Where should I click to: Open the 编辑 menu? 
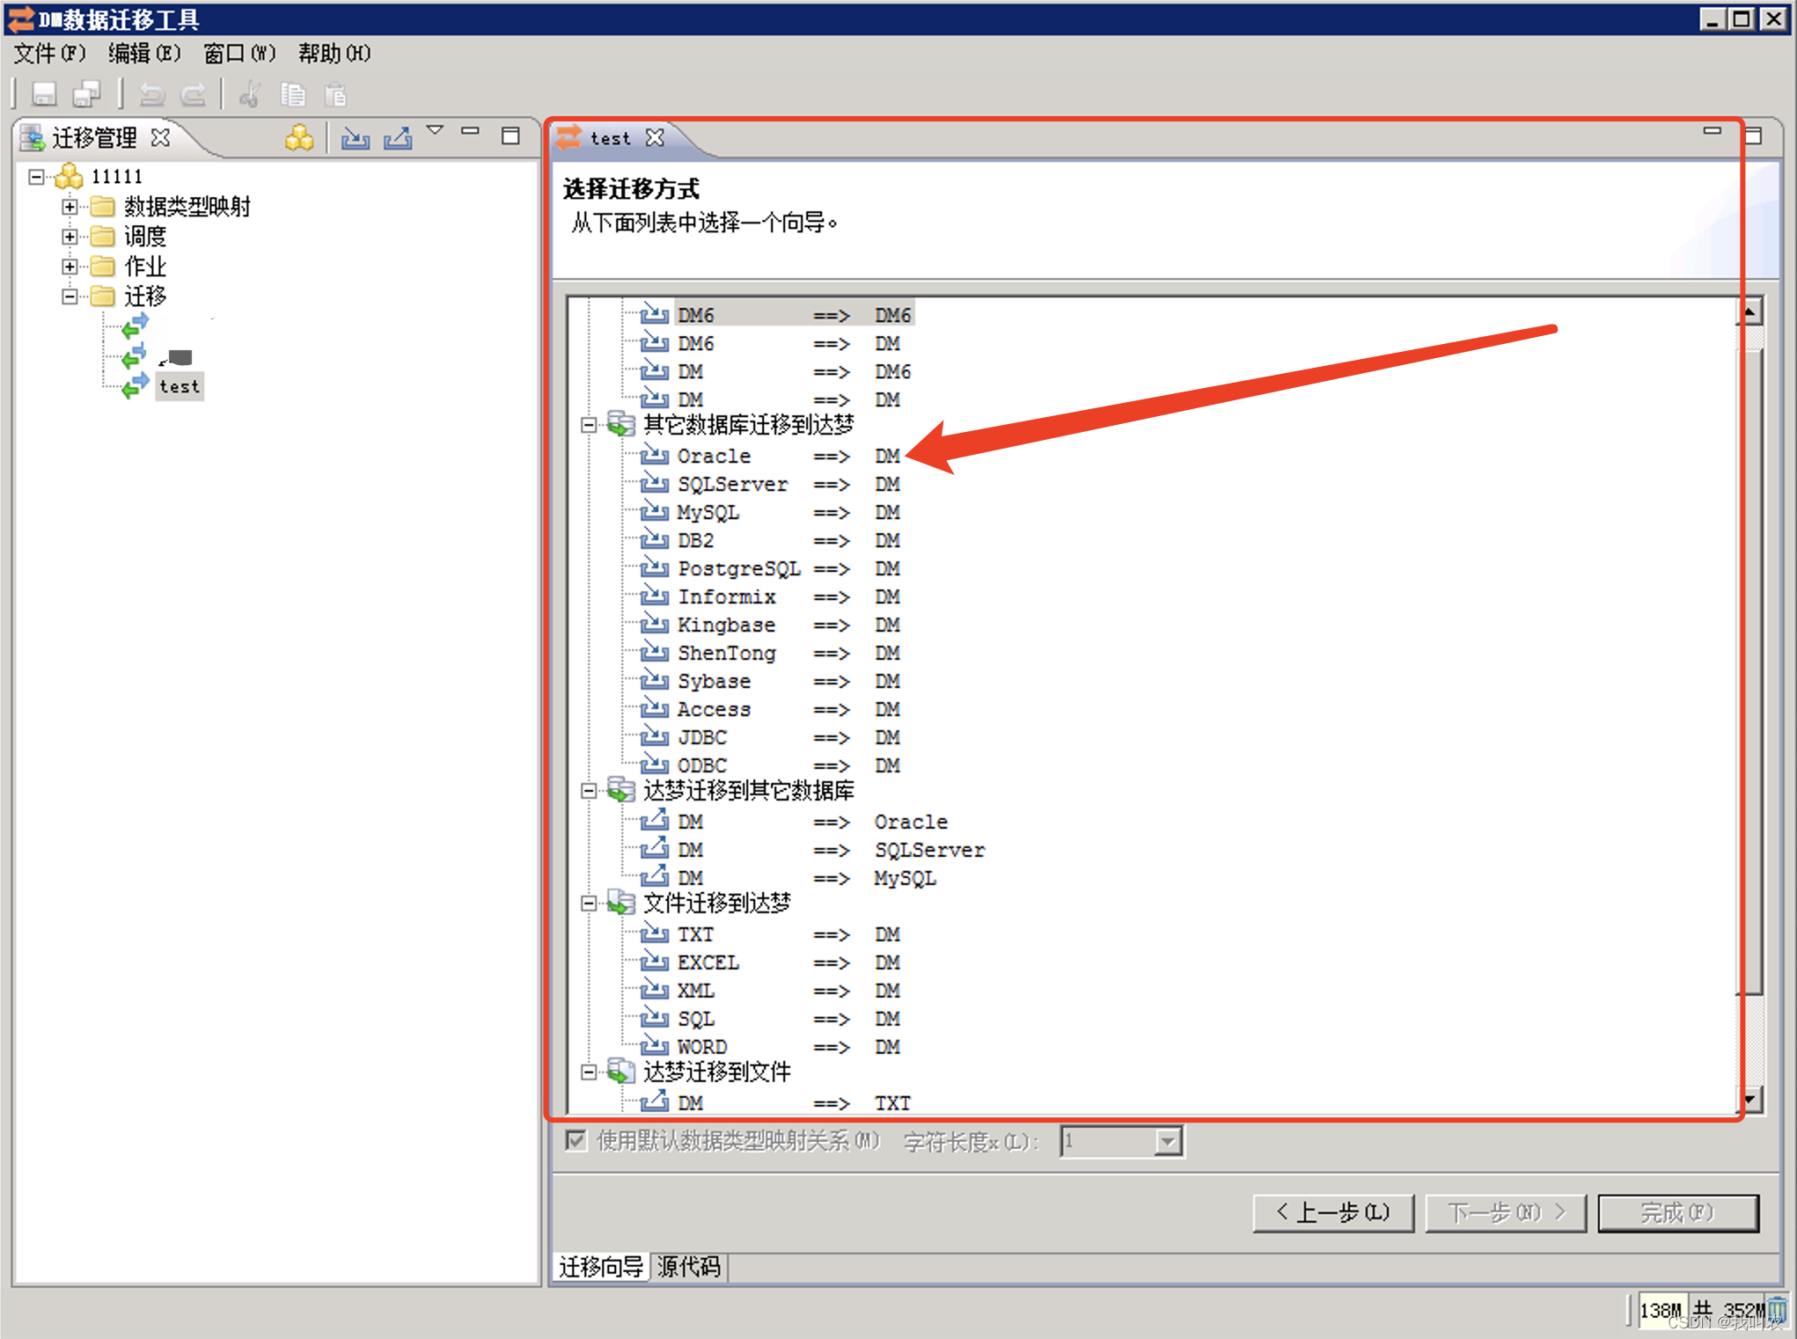(144, 54)
